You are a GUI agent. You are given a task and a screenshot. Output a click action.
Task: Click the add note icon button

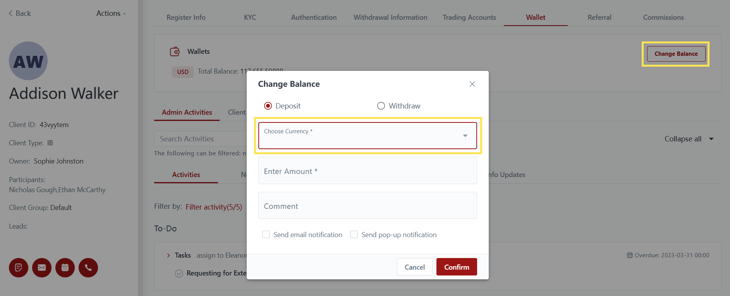pos(19,268)
